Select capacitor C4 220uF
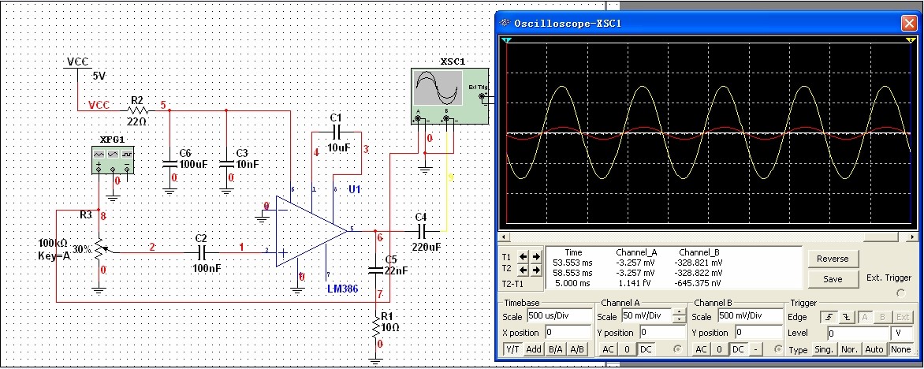This screenshot has width=924, height=369. [422, 231]
